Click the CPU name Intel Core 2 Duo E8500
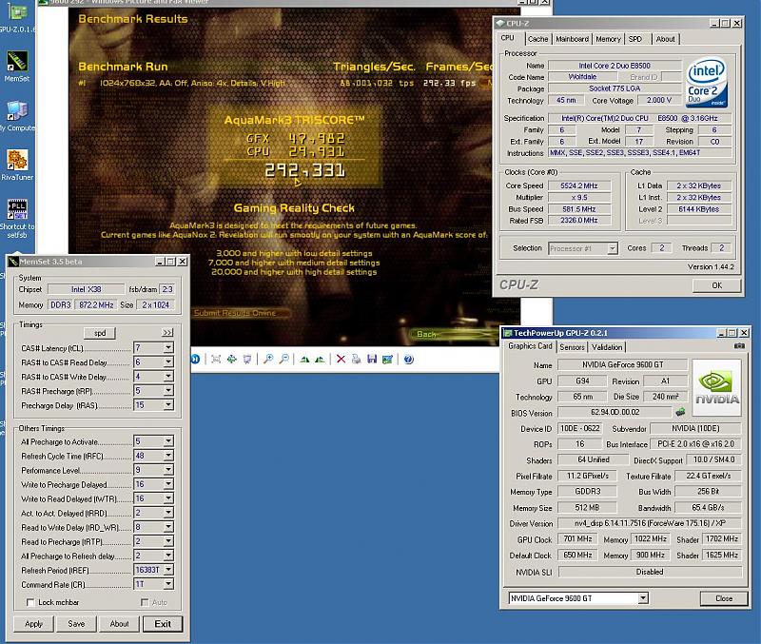 (x=615, y=66)
